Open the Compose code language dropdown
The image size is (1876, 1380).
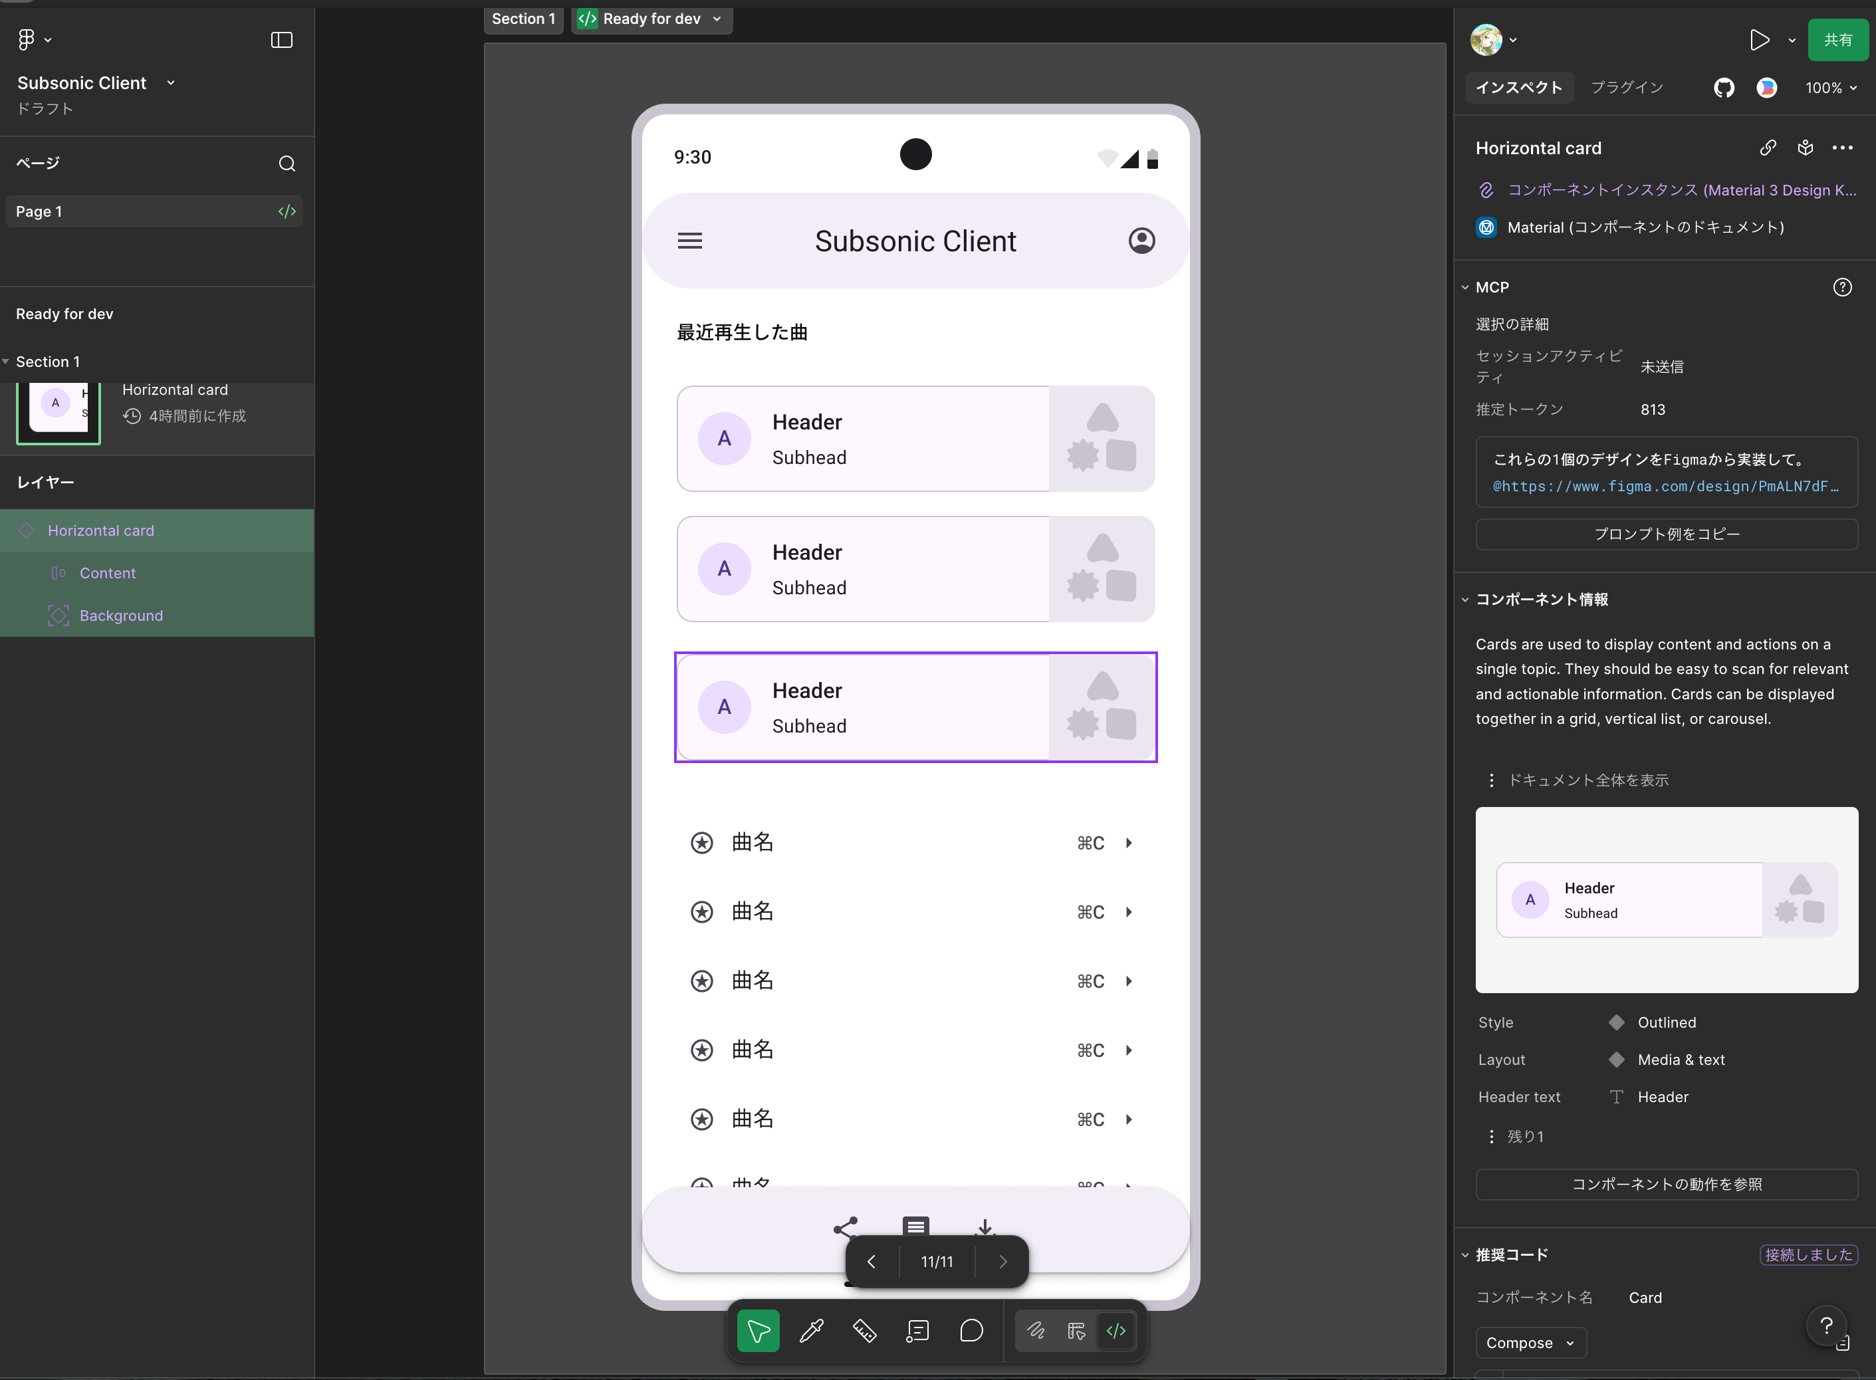coord(1530,1342)
